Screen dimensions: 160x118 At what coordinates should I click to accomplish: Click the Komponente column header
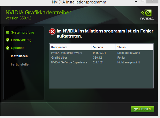tap(70, 47)
